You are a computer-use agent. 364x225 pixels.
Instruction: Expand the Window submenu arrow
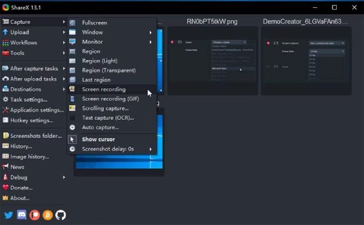coord(150,33)
